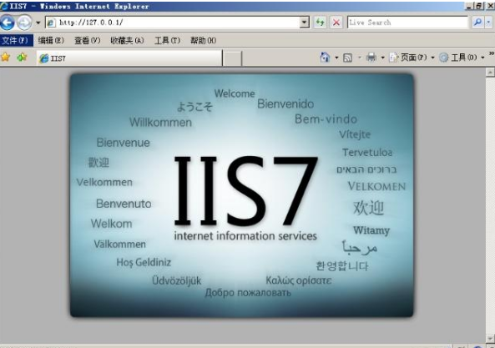Click the scroll up arrow of page scrollbar
This screenshot has height=348, width=495.
(x=490, y=73)
